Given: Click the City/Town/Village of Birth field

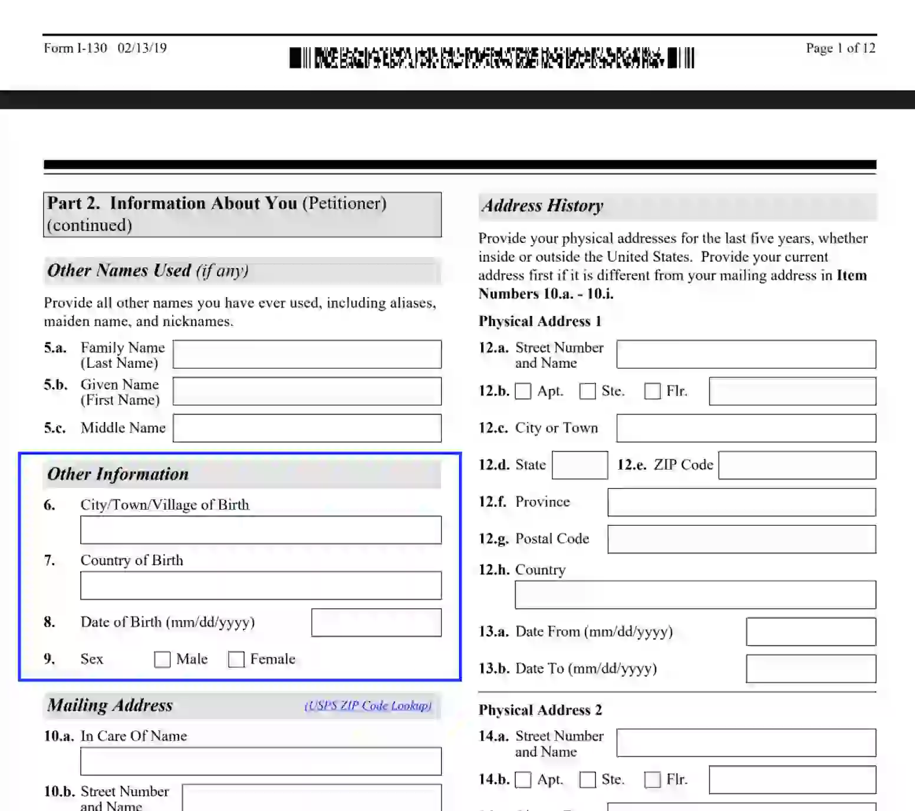Looking at the screenshot, I should (260, 529).
